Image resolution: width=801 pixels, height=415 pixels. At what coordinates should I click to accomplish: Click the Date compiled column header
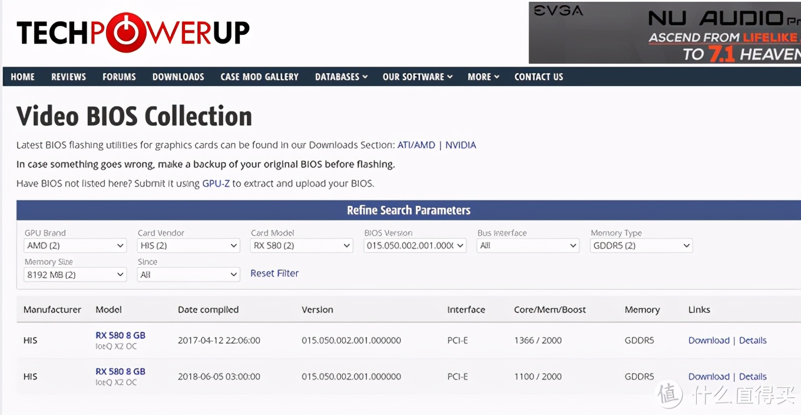(208, 309)
